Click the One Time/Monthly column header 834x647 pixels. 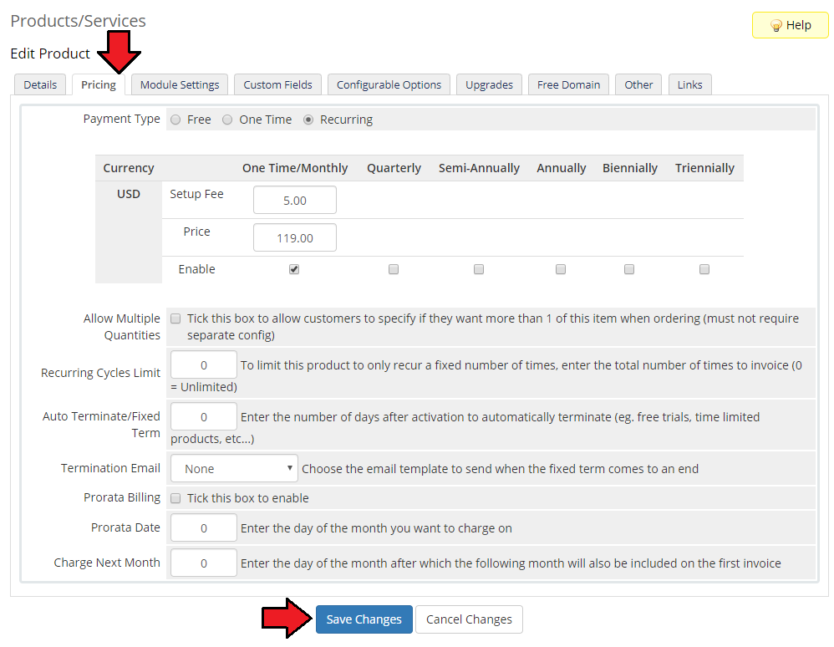click(x=295, y=168)
